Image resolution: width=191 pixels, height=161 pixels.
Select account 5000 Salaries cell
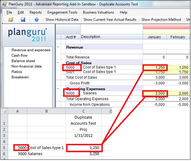[72, 93]
